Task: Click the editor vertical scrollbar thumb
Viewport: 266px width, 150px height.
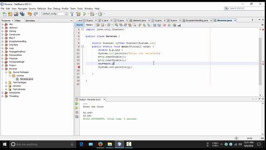Action: tap(260, 61)
